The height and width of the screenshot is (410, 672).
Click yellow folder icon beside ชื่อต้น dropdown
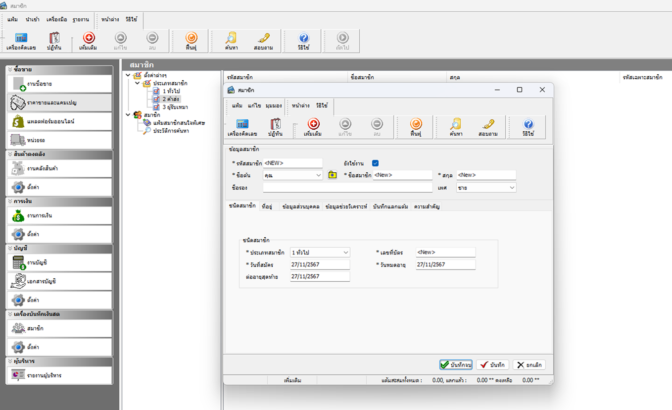click(333, 175)
